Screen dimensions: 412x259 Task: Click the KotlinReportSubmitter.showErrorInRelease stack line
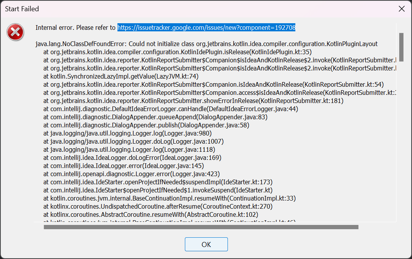(193, 101)
